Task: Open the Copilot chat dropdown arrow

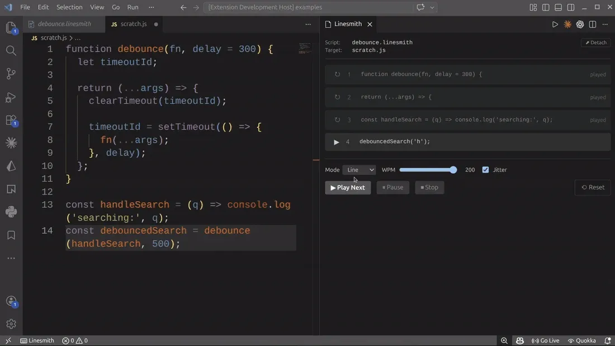Action: [x=432, y=7]
